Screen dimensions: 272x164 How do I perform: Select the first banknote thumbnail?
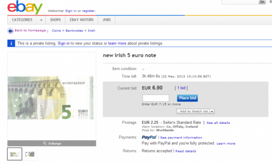coord(15,154)
